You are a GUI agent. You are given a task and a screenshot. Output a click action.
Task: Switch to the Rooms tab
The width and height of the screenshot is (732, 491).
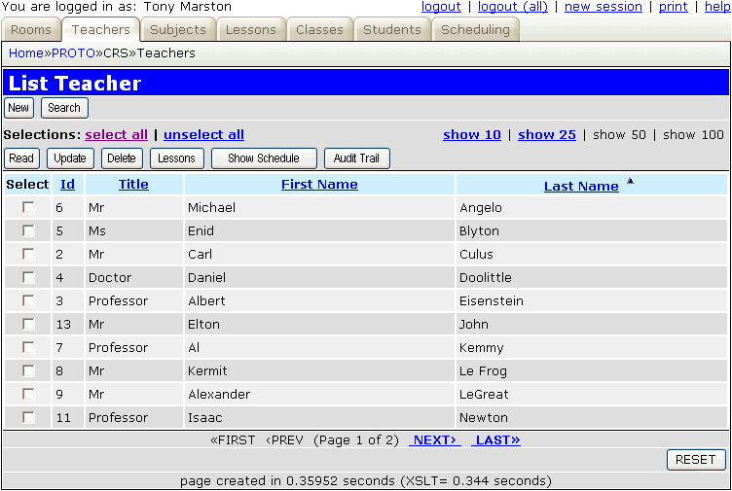(31, 30)
